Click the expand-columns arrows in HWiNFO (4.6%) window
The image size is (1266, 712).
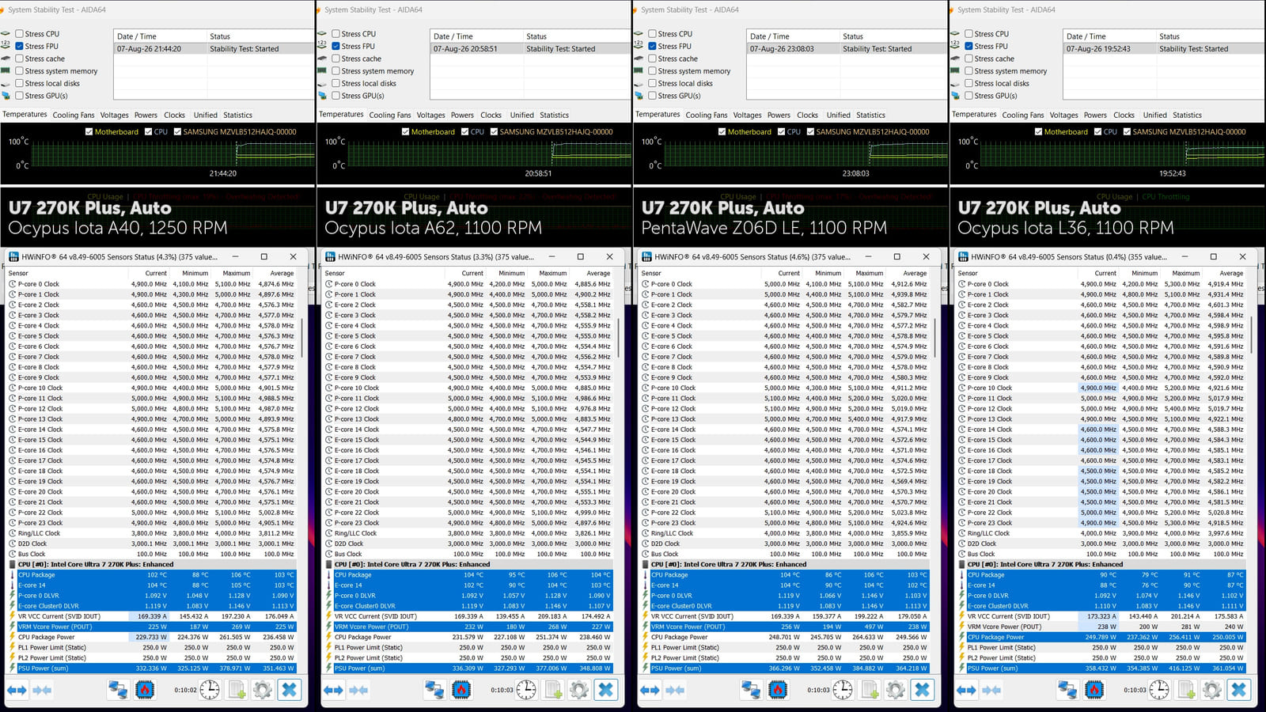pos(650,690)
